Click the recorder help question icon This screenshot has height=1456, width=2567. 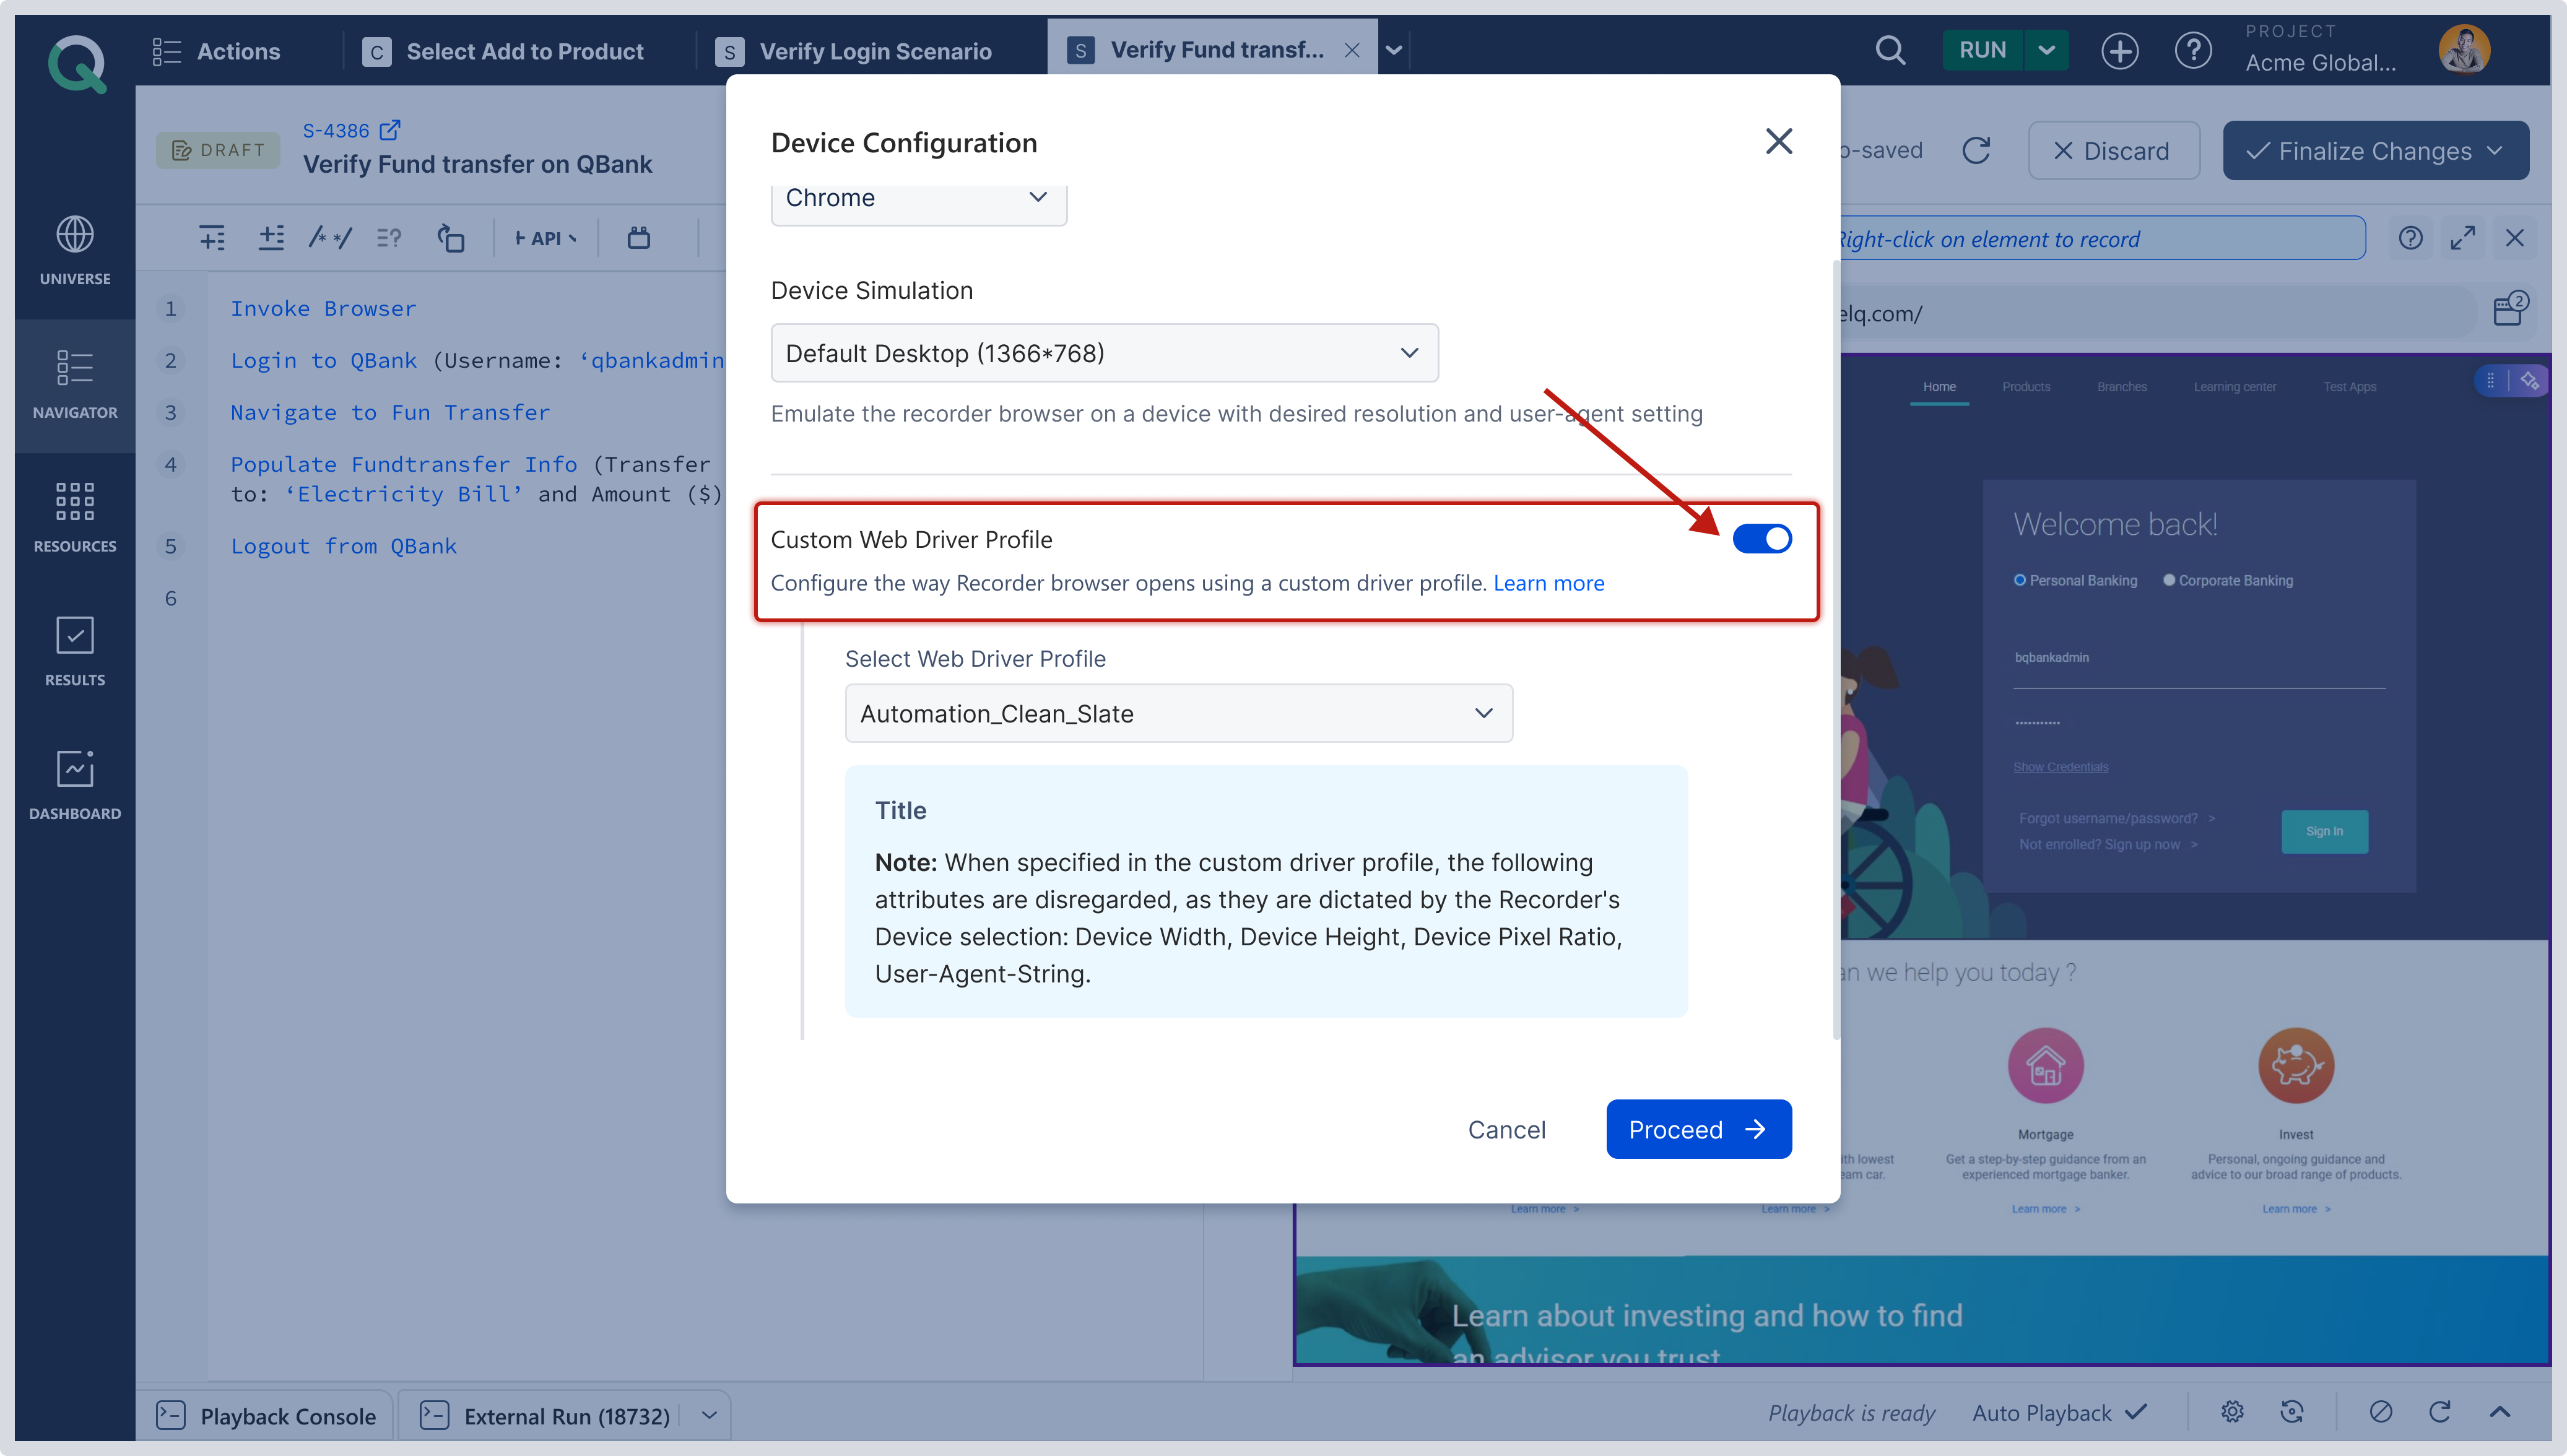(2410, 238)
